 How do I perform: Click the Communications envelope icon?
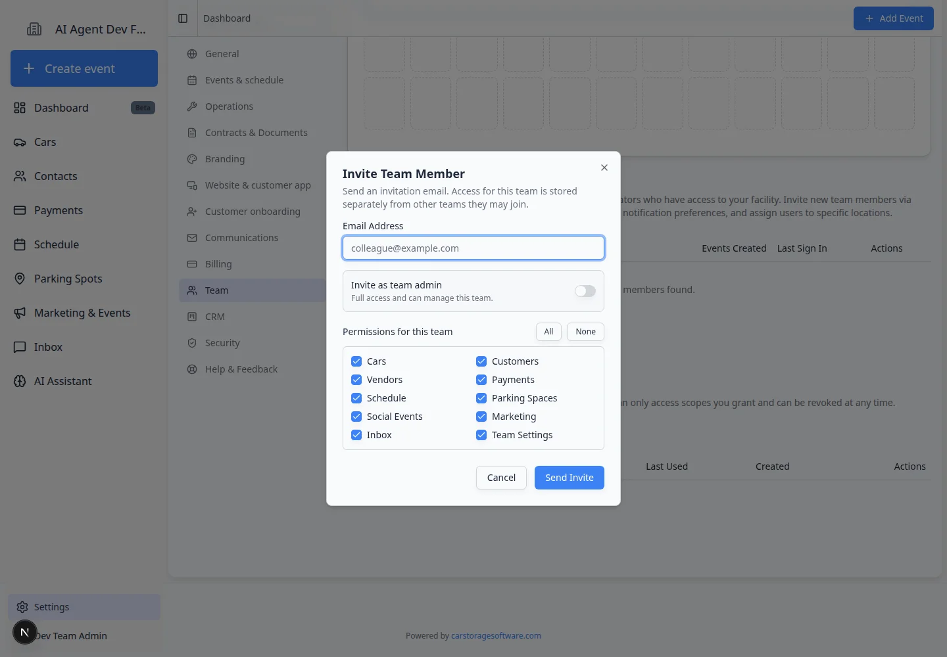click(x=192, y=238)
